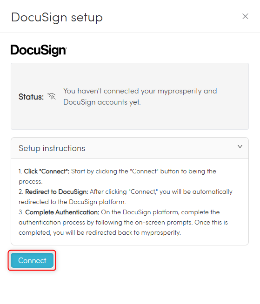This screenshot has width=260, height=304.
Task: Select the bold "Status:" label
Action: pos(31,97)
